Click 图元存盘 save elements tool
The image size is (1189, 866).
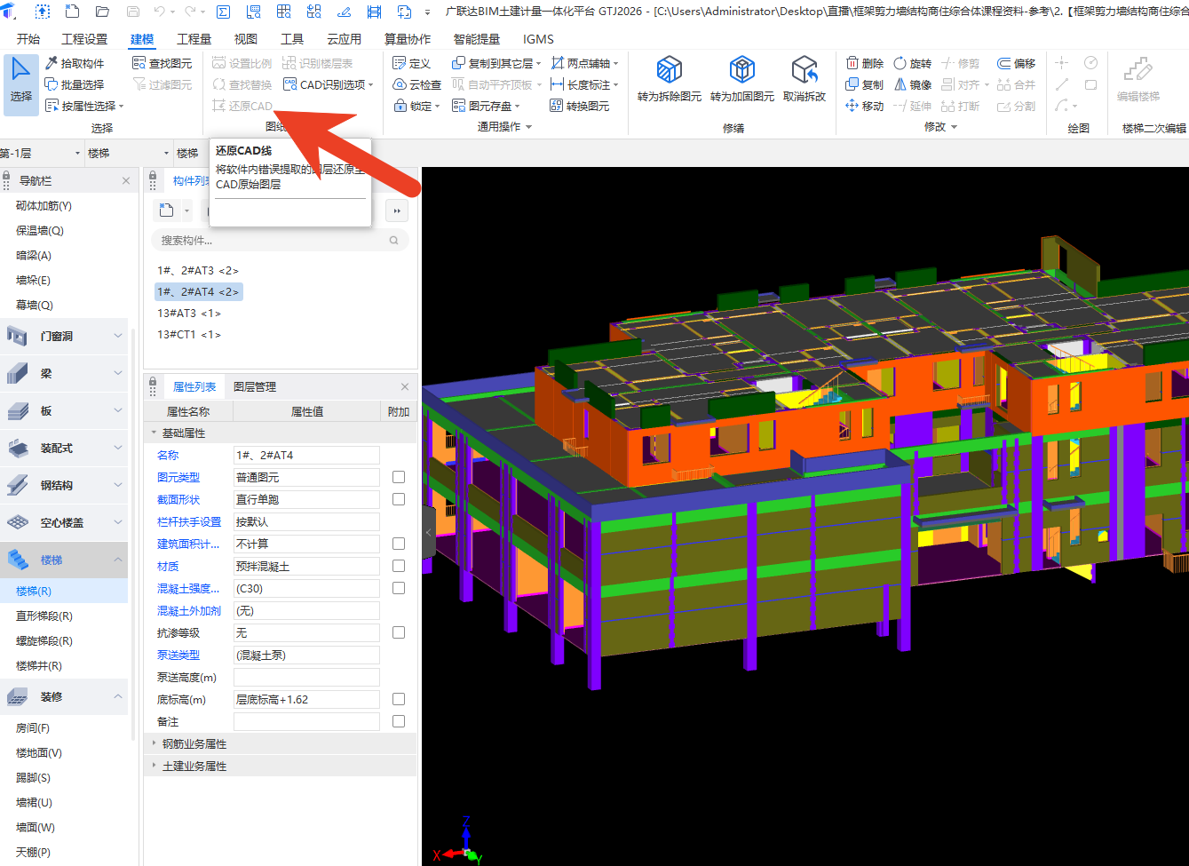pyautogui.click(x=486, y=106)
